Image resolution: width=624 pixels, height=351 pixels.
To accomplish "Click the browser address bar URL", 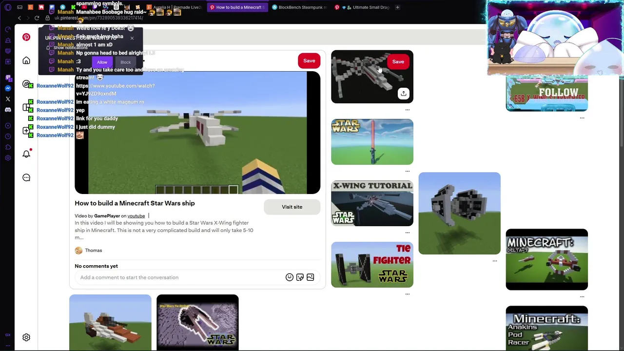I will pyautogui.click(x=98, y=18).
